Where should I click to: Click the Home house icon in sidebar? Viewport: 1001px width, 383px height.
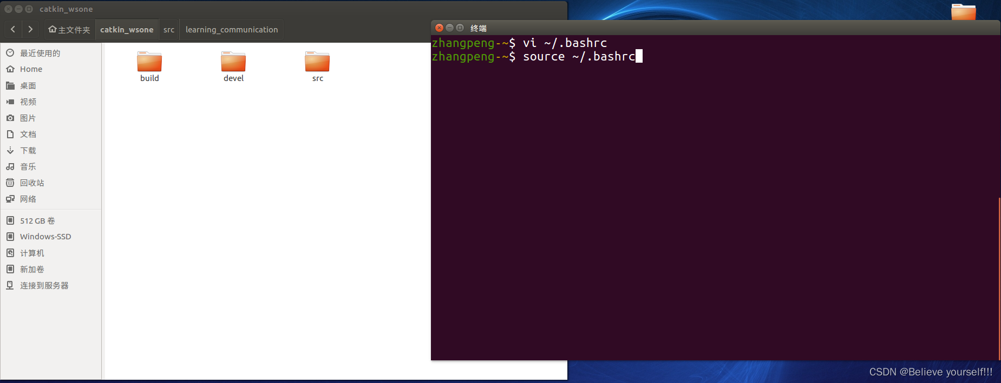(10, 69)
